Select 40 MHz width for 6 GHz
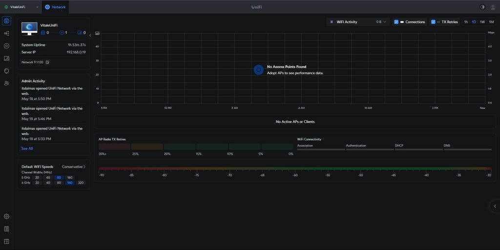Viewport: 500px width, 250px height. pos(48,183)
